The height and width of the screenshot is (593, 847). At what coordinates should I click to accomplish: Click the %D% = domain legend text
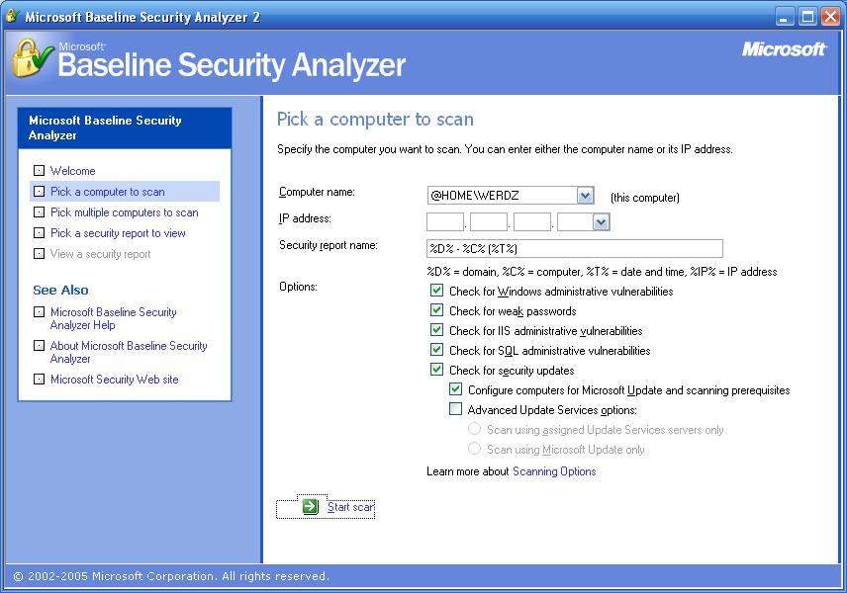[x=602, y=272]
